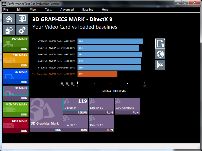Click label '#722632 - NVIDIA GeForce GTX 1070'
The width and height of the screenshot is (202, 151).
point(56,68)
